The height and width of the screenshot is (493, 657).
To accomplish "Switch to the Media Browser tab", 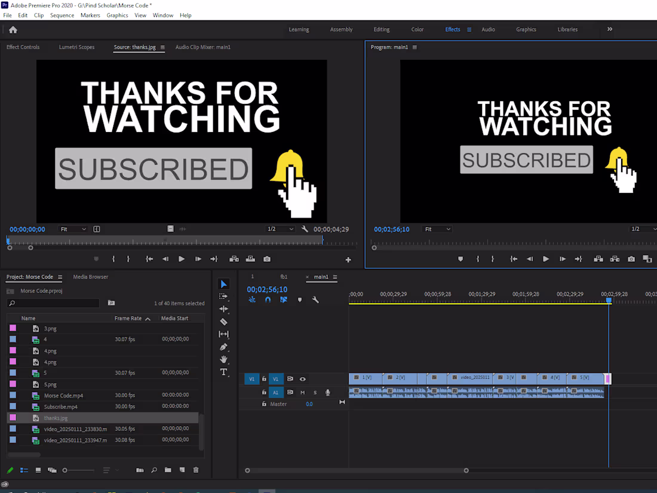I will [x=90, y=277].
